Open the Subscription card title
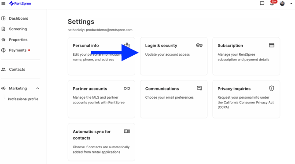Image resolution: width=295 pixels, height=164 pixels. tap(230, 45)
